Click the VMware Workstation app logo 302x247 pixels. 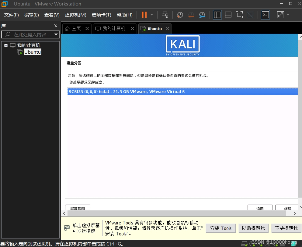(x=5, y=4)
